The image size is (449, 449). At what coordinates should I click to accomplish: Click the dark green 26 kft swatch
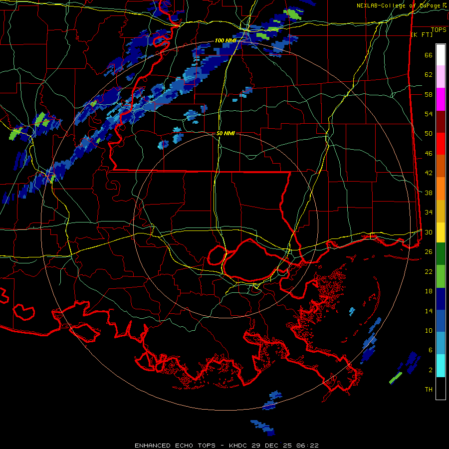[441, 254]
